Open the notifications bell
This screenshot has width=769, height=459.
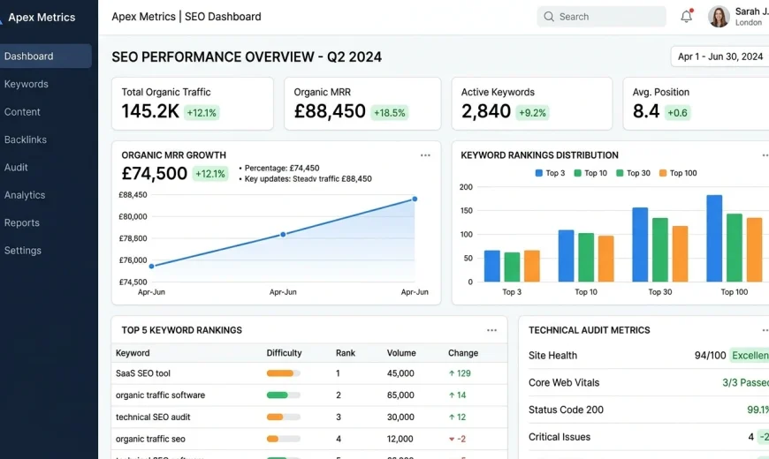[686, 16]
